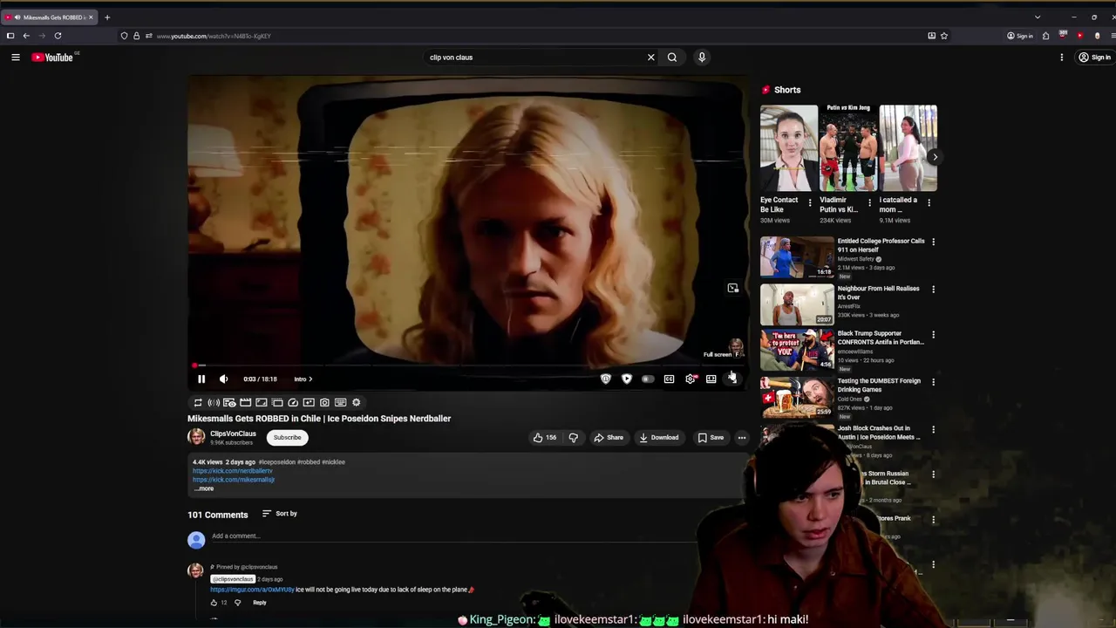
Task: Reply to the pinned comment
Action: click(x=260, y=603)
